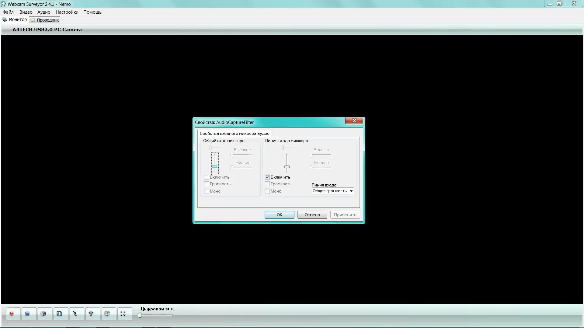Image resolution: width=584 pixels, height=328 pixels.
Task: Check Громкость under Линия входа микшера
Action: 267,184
